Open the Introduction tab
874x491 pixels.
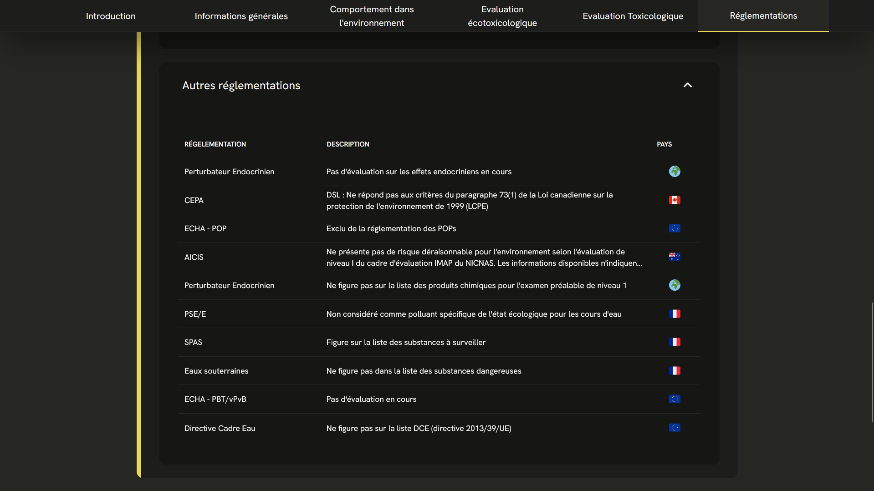[x=111, y=16]
